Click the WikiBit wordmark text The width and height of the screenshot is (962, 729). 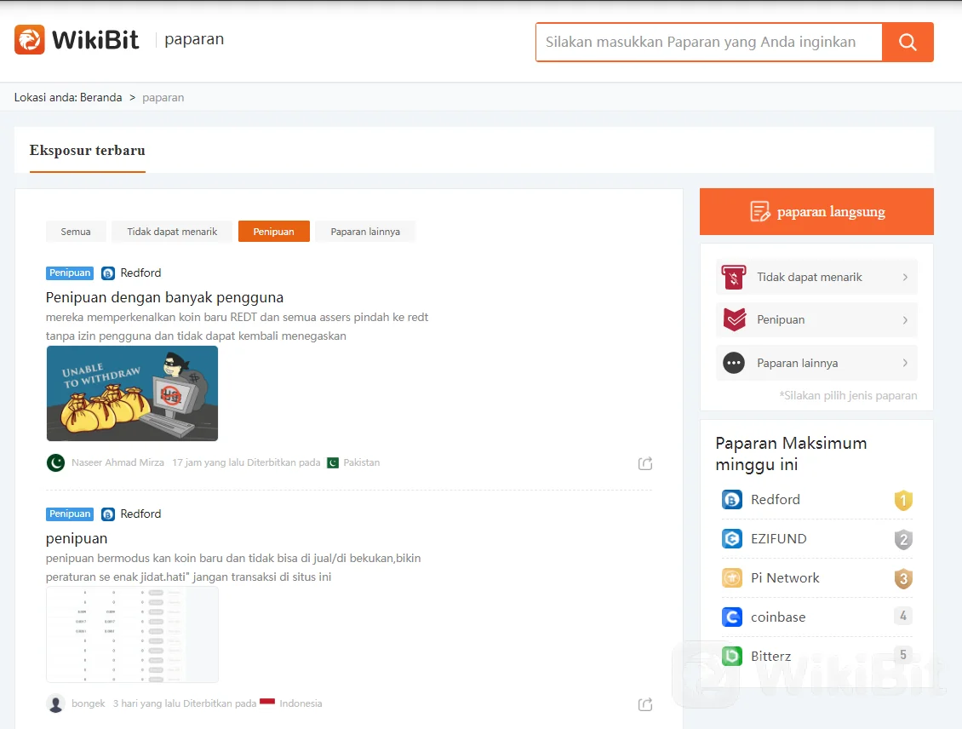point(95,40)
